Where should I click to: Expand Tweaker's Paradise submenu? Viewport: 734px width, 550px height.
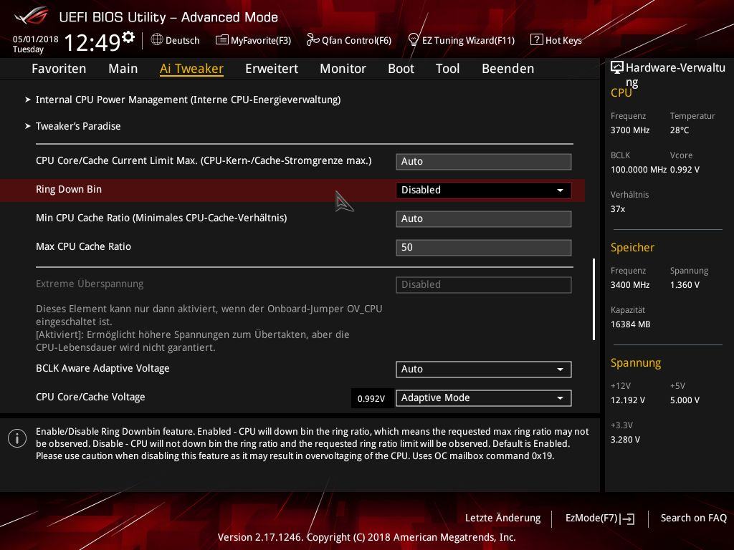pyautogui.click(x=73, y=126)
